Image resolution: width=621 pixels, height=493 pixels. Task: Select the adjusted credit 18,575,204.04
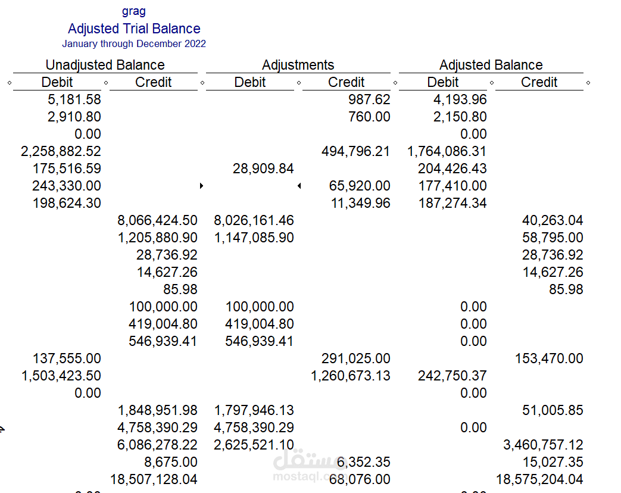[x=539, y=479]
